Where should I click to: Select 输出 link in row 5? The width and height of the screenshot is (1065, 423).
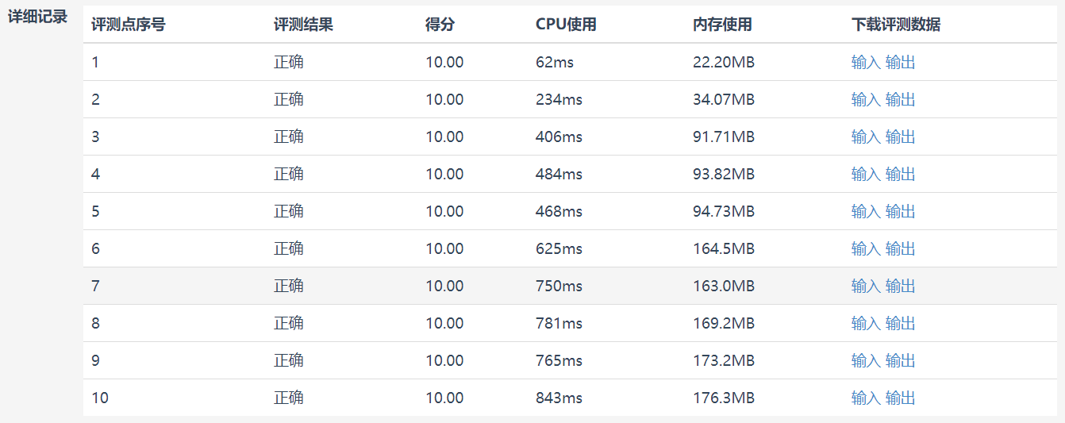coord(900,211)
